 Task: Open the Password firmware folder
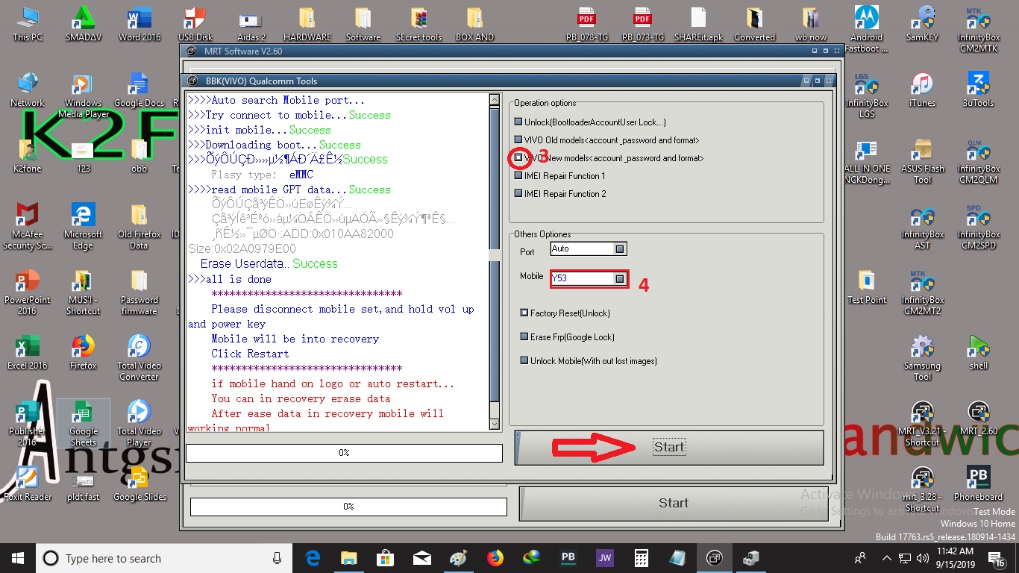(x=139, y=291)
